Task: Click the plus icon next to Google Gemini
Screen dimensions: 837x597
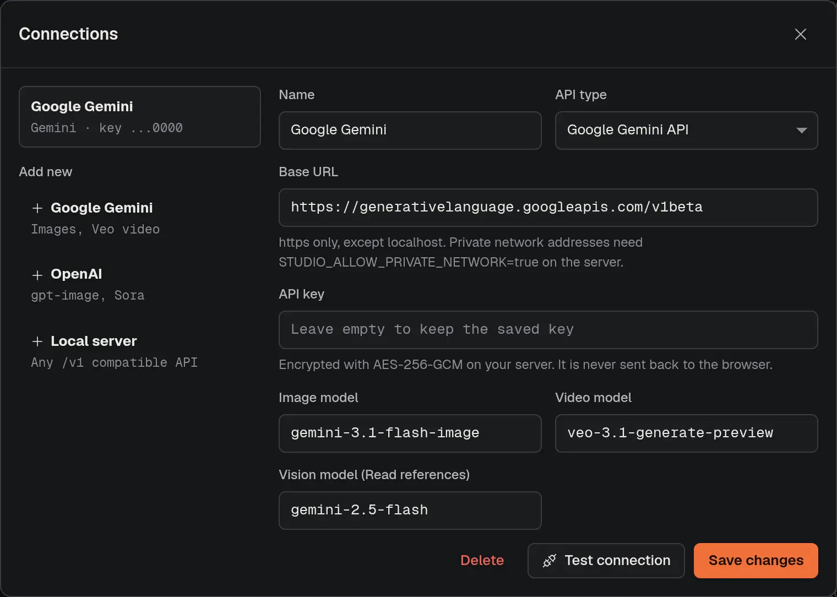Action: pos(37,208)
